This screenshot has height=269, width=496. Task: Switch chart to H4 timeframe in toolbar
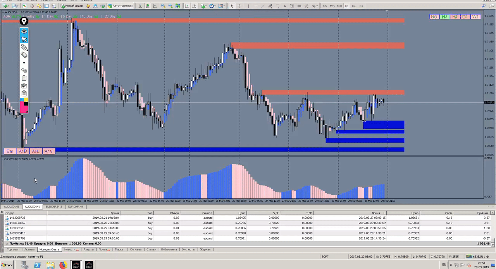pos(354,6)
